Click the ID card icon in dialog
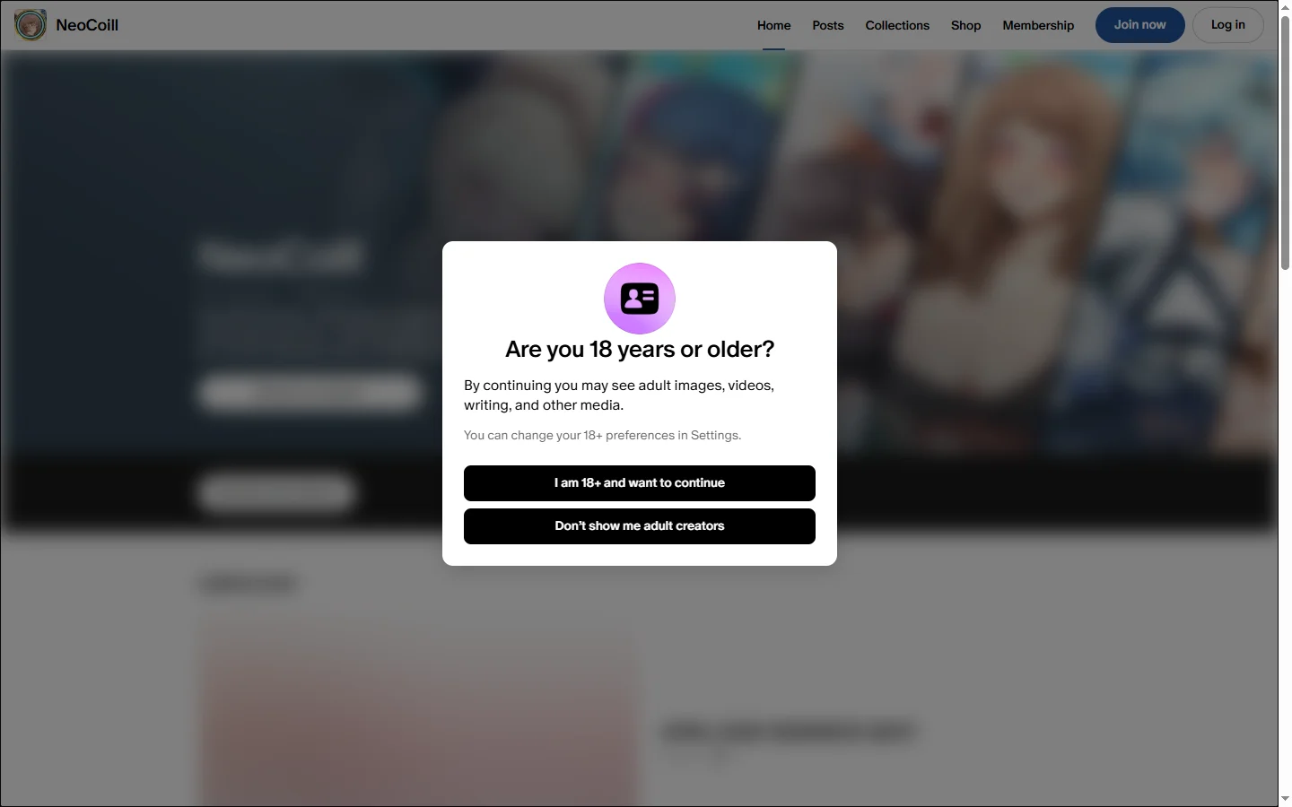1292x807 pixels. pyautogui.click(x=640, y=299)
